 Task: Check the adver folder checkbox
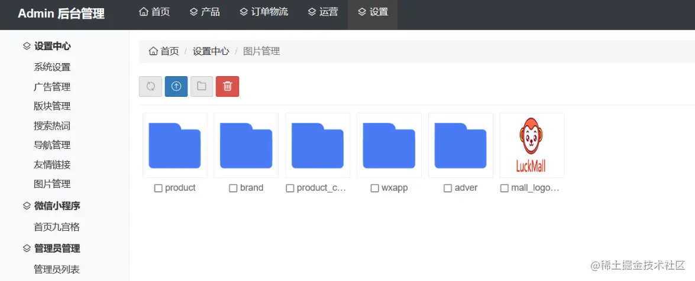(448, 188)
